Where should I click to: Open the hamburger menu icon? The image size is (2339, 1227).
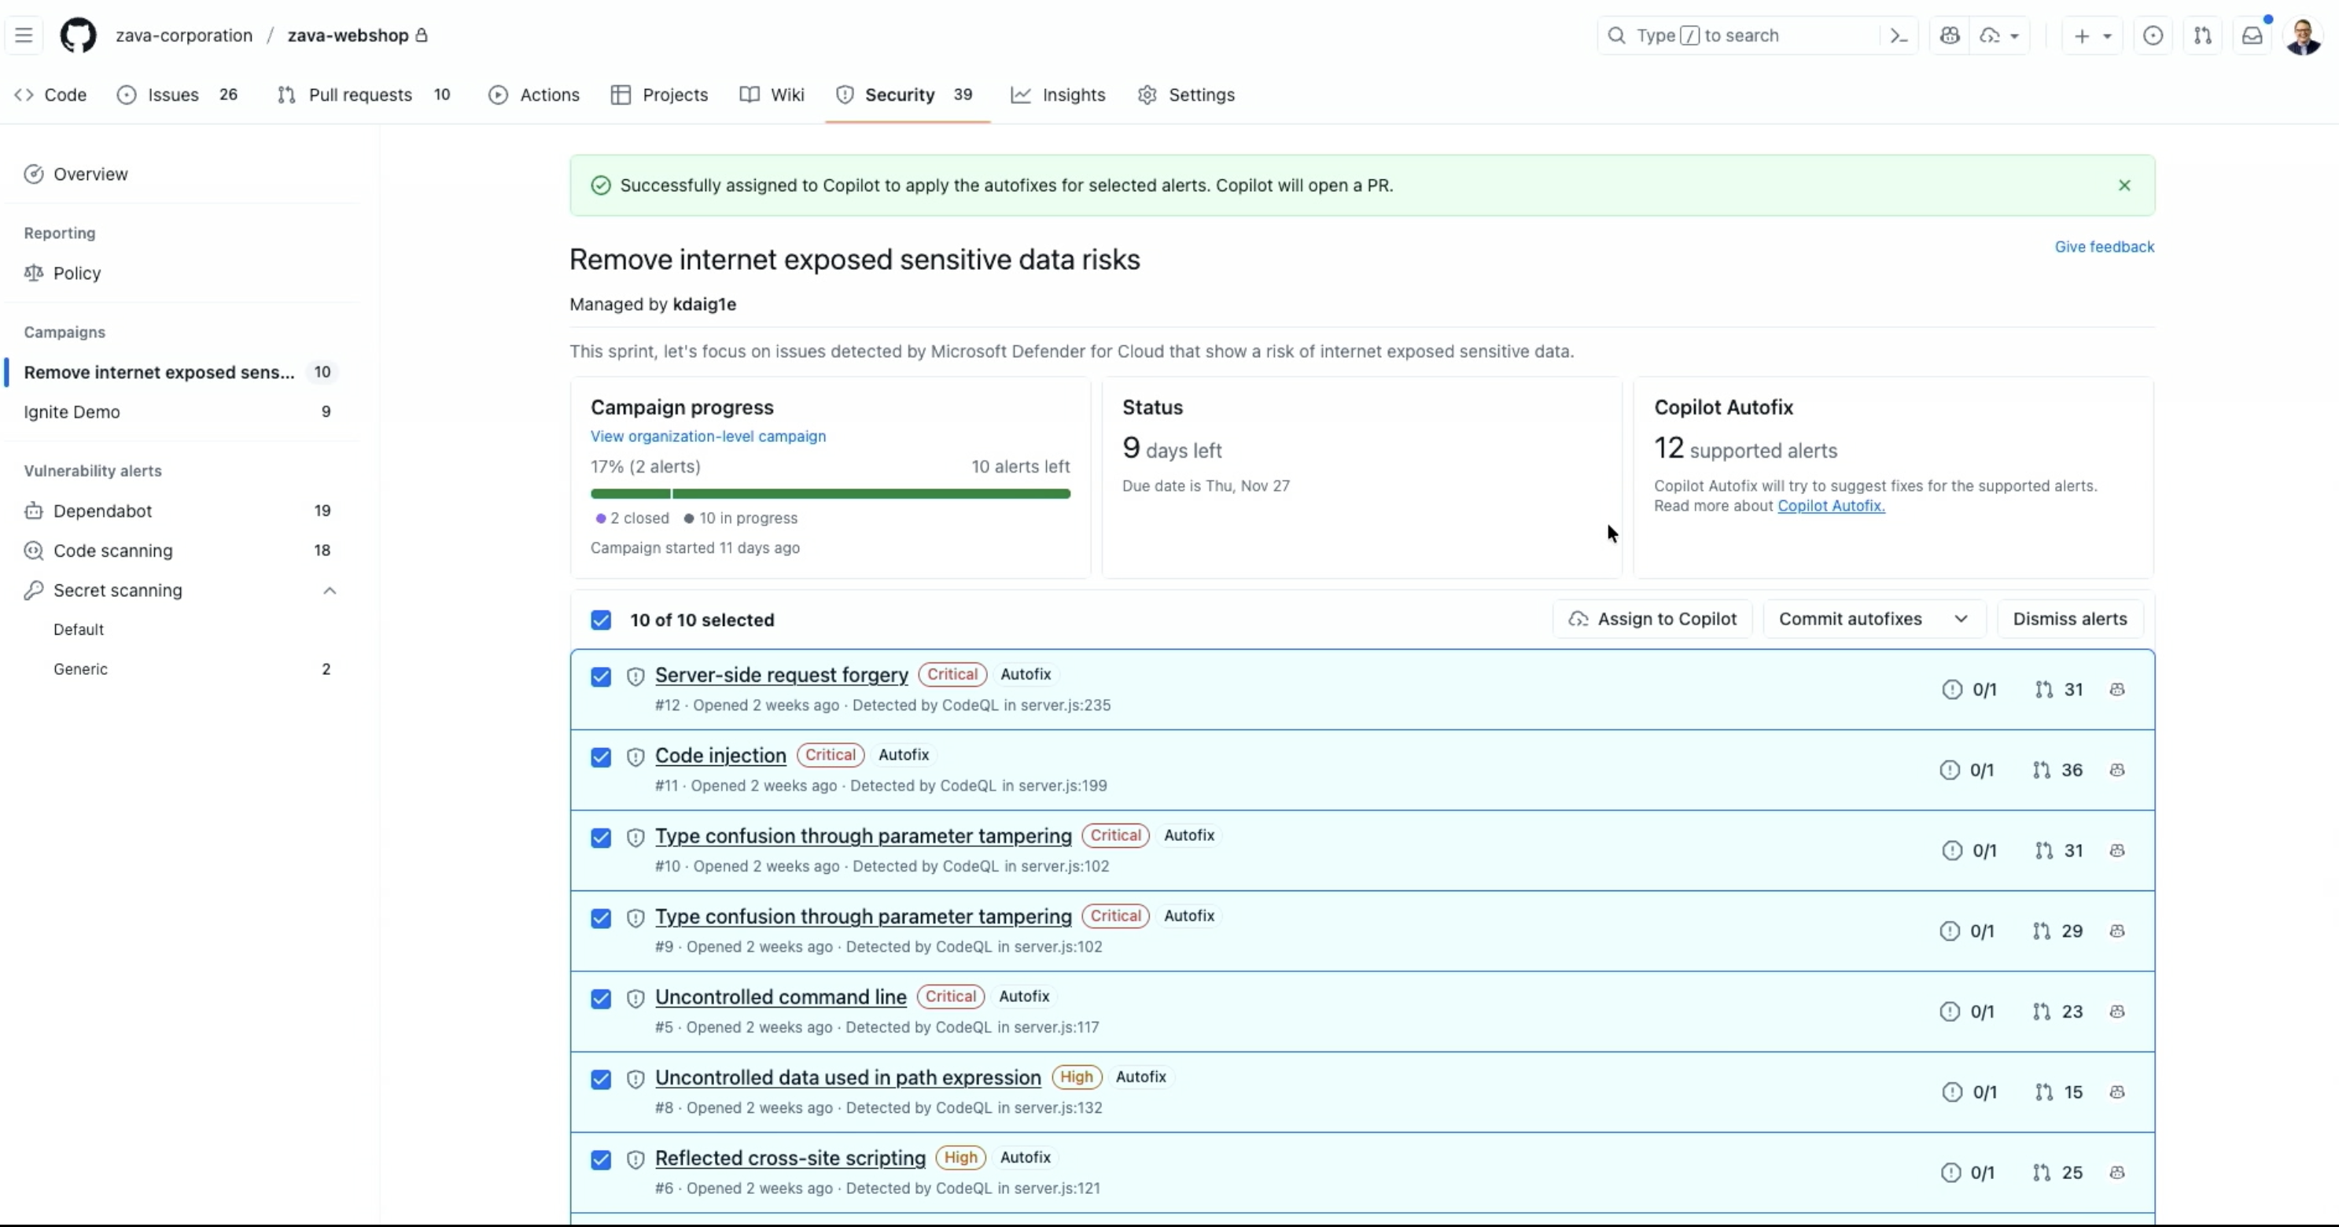click(x=24, y=35)
